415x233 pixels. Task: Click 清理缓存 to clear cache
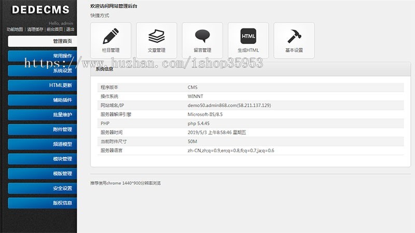coord(35,30)
